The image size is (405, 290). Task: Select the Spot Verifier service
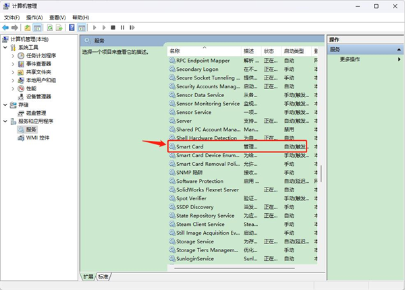pos(242,198)
